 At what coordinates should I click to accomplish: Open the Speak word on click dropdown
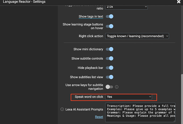128,97
